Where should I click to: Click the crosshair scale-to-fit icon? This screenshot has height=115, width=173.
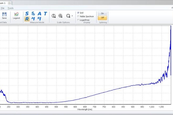click(x=60, y=16)
